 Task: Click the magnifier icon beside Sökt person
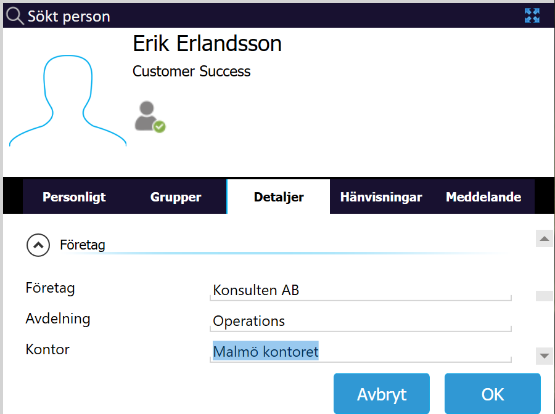[15, 16]
